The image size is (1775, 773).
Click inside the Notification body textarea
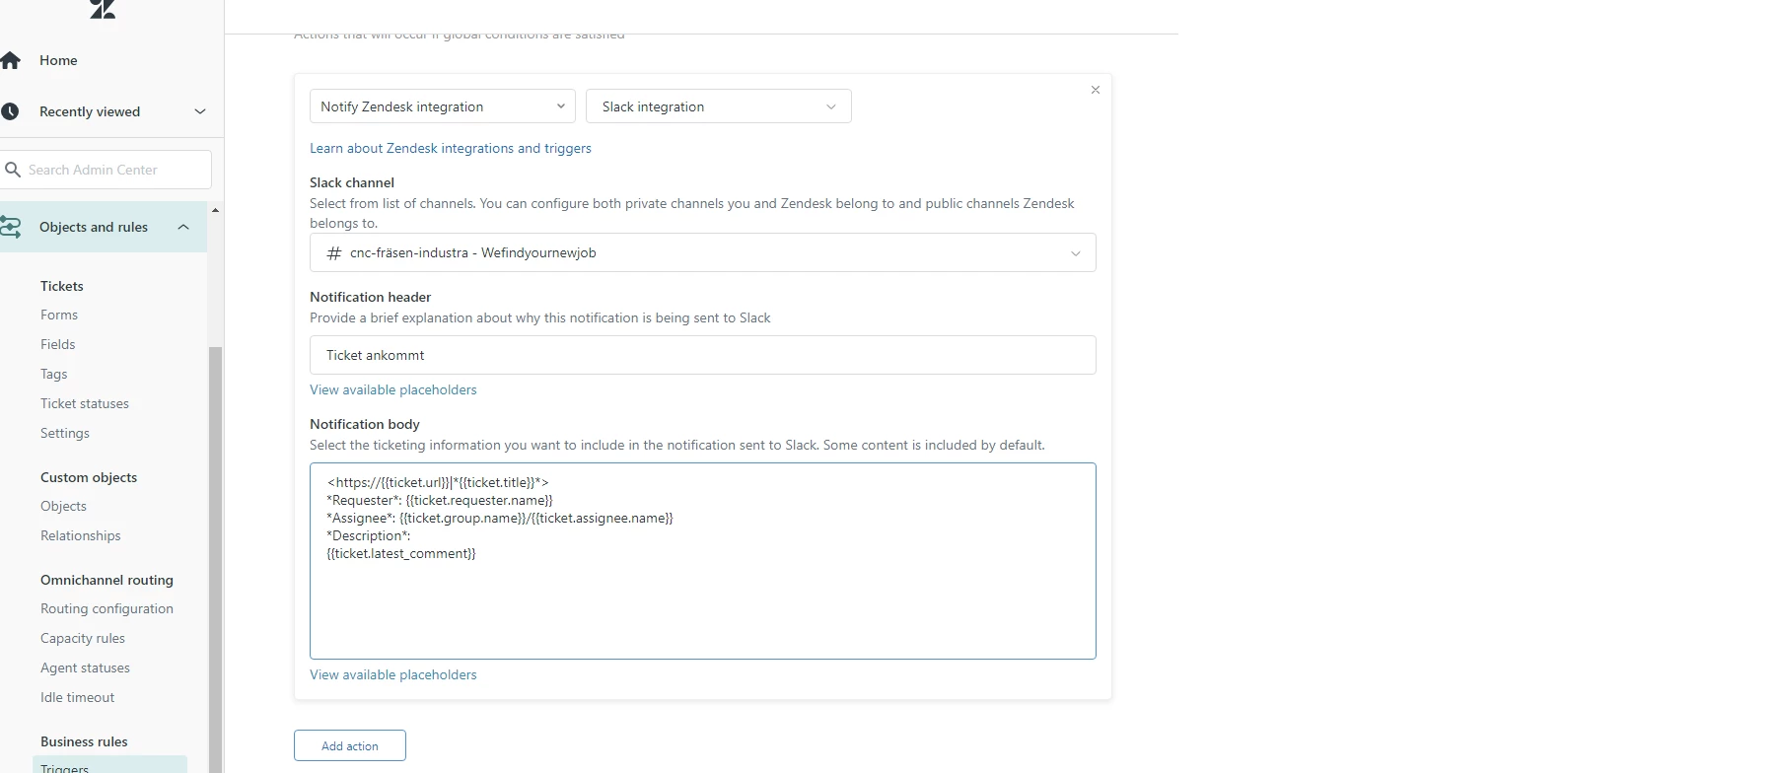click(x=703, y=561)
